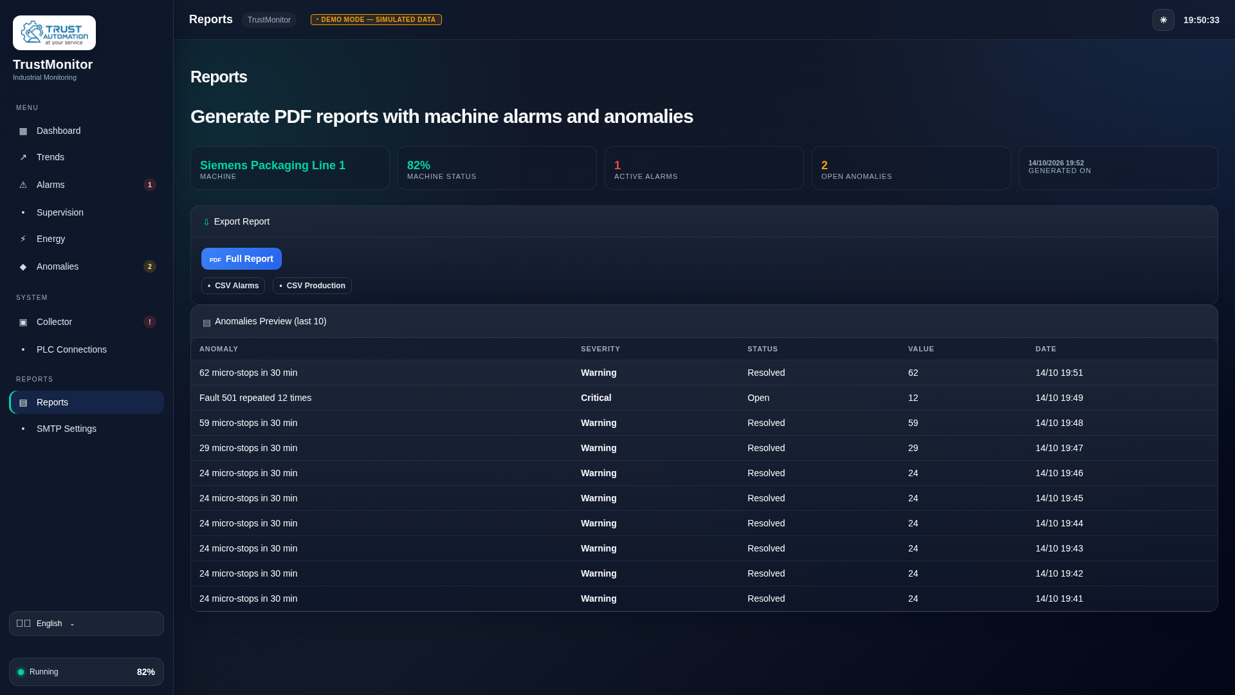The height and width of the screenshot is (695, 1235).
Task: Click the 82% Machine Status card
Action: [497, 168]
